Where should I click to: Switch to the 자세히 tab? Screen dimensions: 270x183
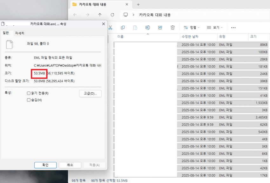[20, 33]
